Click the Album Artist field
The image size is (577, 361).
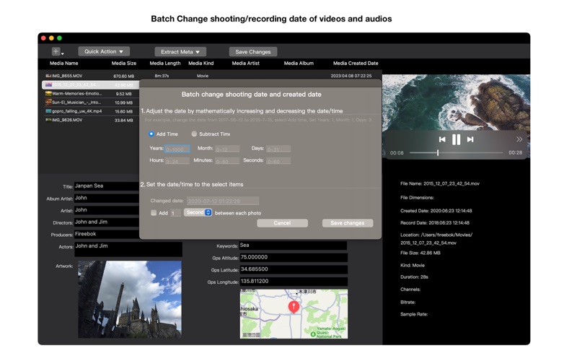[x=107, y=198]
